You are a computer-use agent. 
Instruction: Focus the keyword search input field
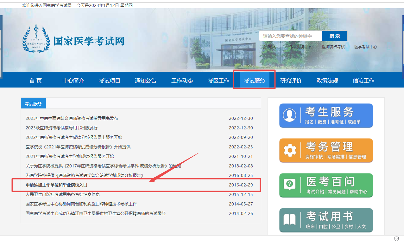point(290,36)
